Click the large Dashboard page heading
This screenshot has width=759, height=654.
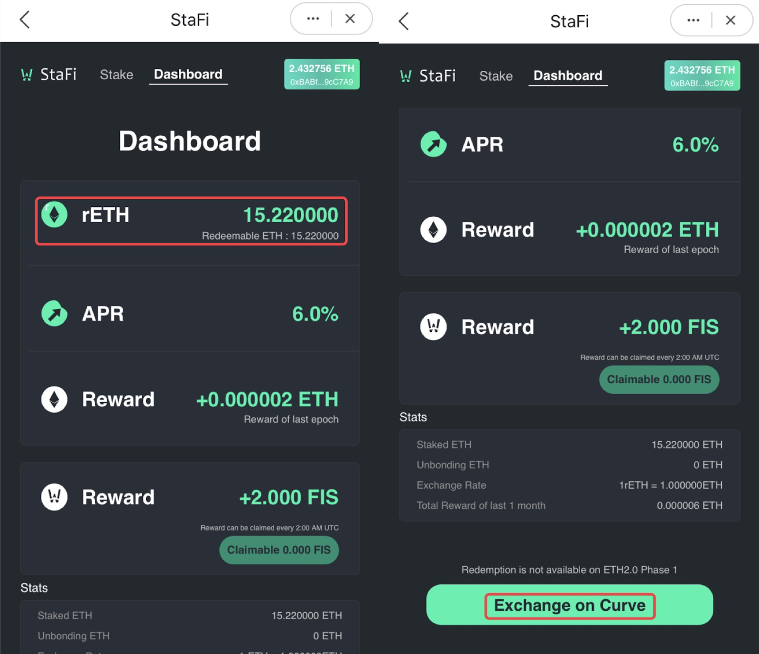point(190,141)
